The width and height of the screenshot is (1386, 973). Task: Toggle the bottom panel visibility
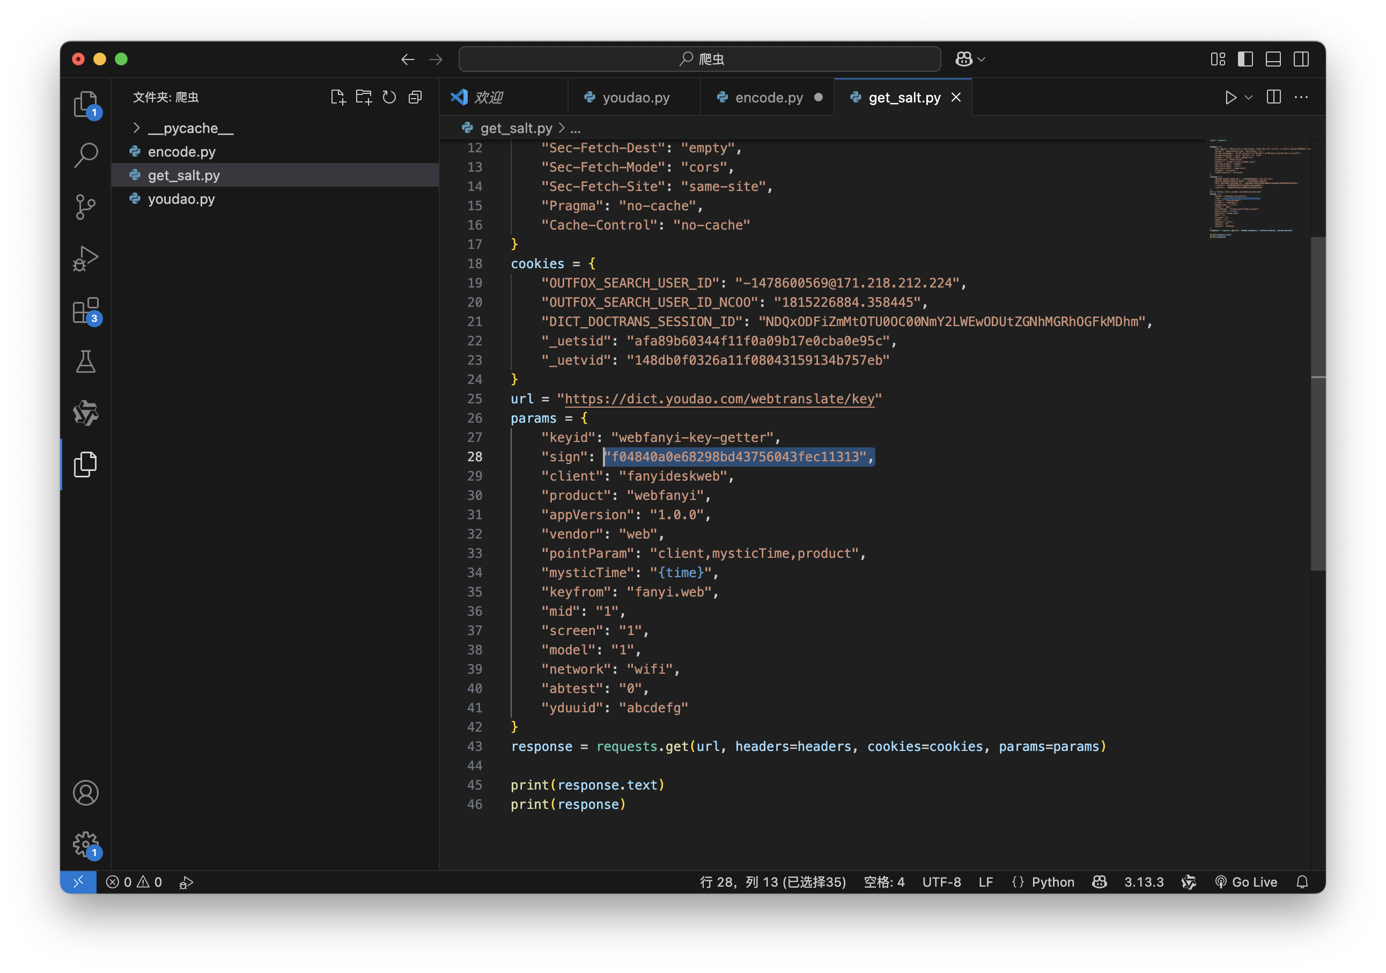[1273, 59]
